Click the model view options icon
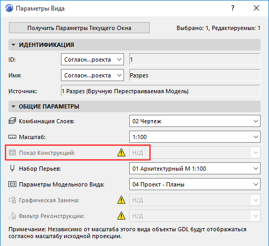The height and width of the screenshot is (246, 269). pyautogui.click(x=12, y=184)
